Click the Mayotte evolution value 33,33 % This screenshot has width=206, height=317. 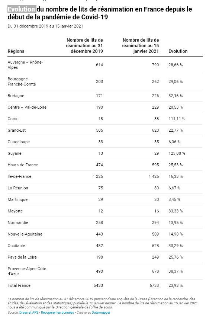(176, 211)
